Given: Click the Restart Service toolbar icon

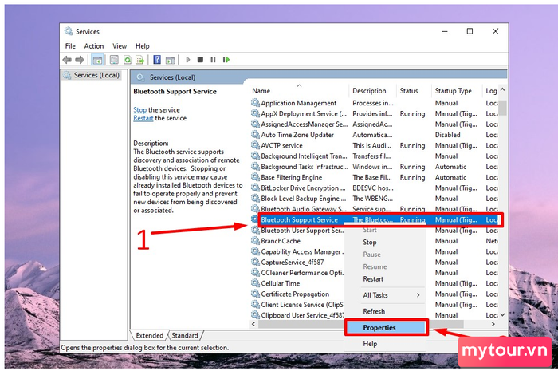Looking at the screenshot, I should pyautogui.click(x=226, y=60).
